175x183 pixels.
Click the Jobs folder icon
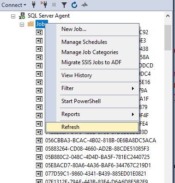tap(30, 24)
